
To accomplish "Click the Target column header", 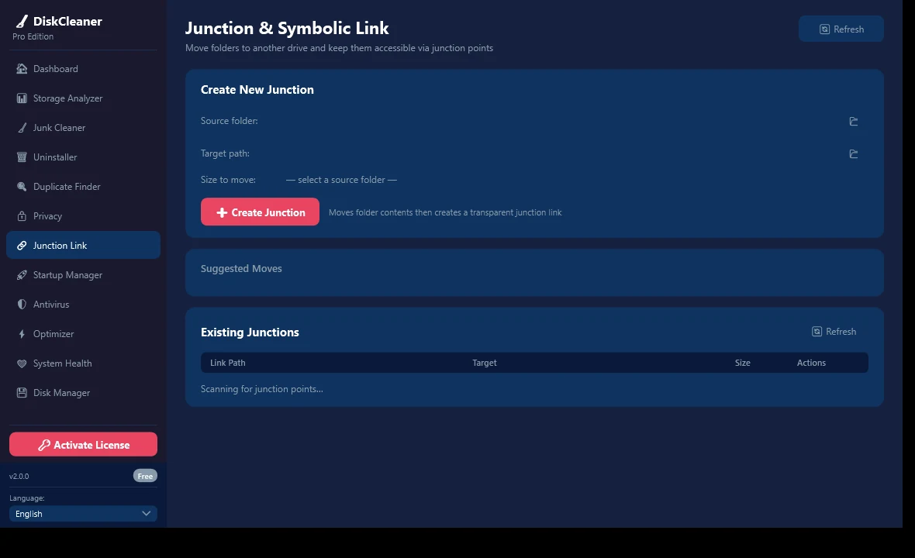I will [485, 363].
